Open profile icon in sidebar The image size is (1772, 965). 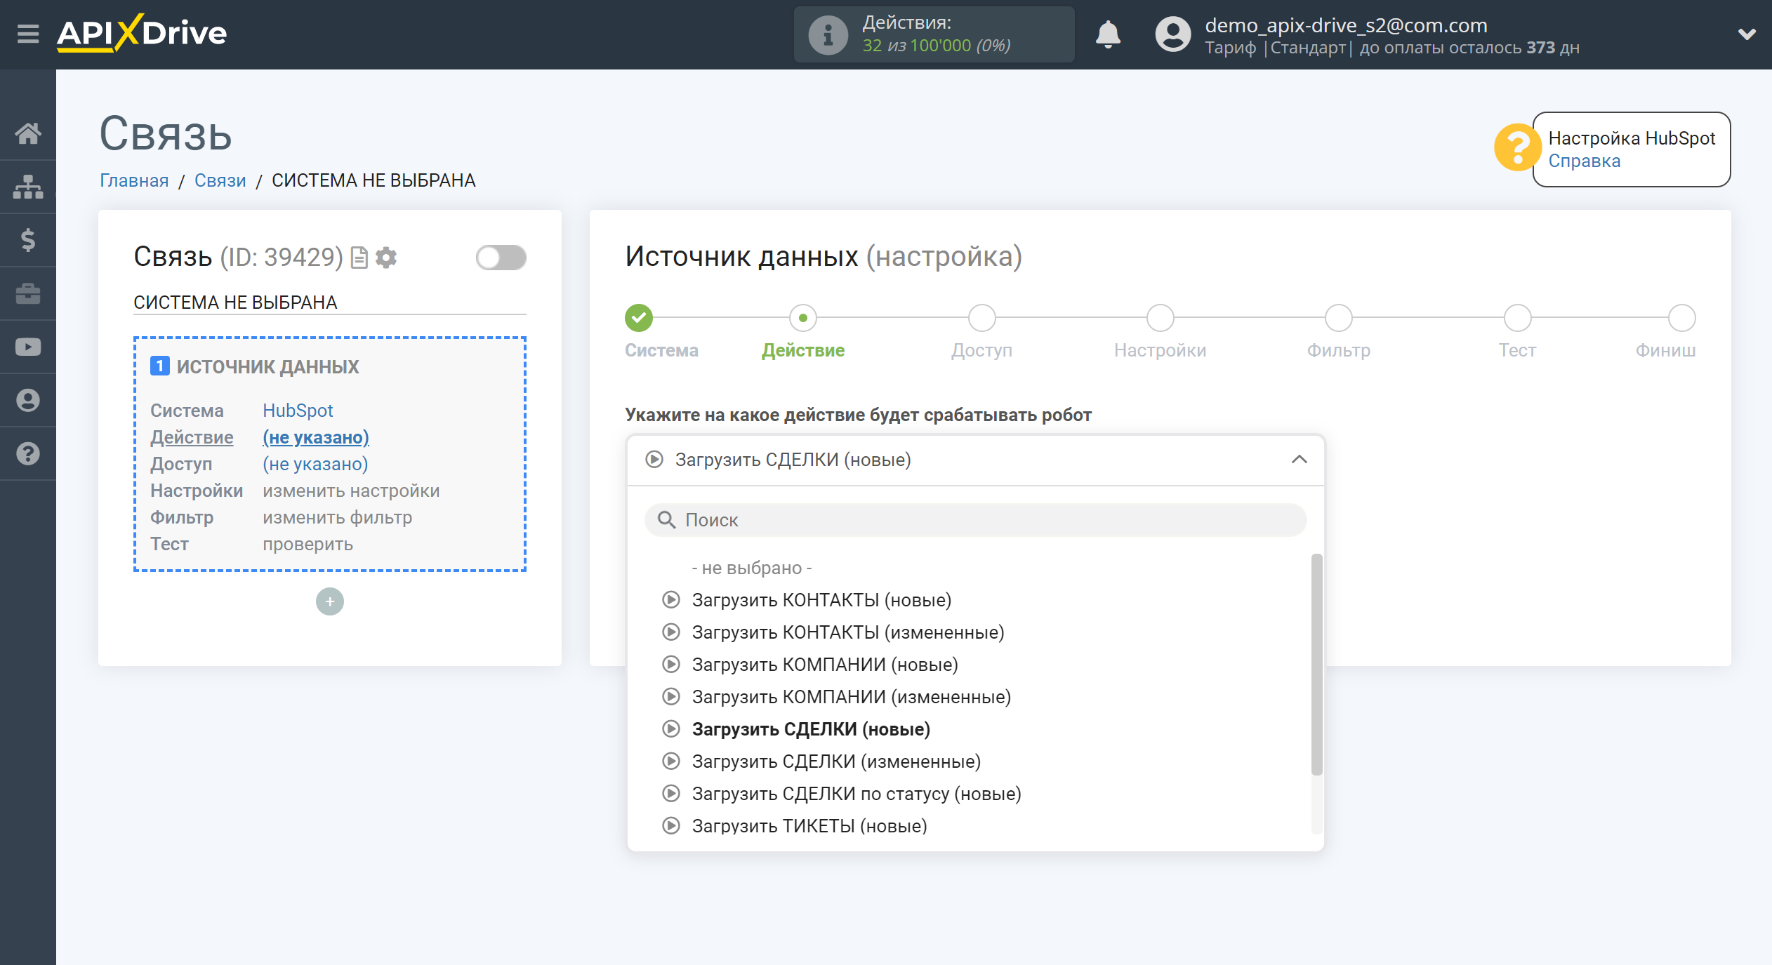(28, 400)
